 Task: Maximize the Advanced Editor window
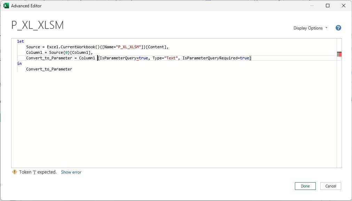point(328,6)
